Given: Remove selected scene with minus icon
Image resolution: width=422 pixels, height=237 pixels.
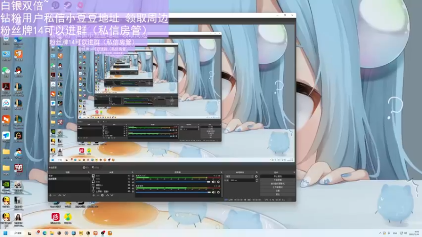Looking at the screenshot, I should coord(55,195).
